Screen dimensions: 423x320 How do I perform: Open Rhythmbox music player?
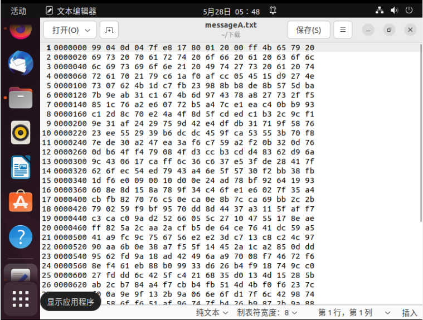point(21,133)
